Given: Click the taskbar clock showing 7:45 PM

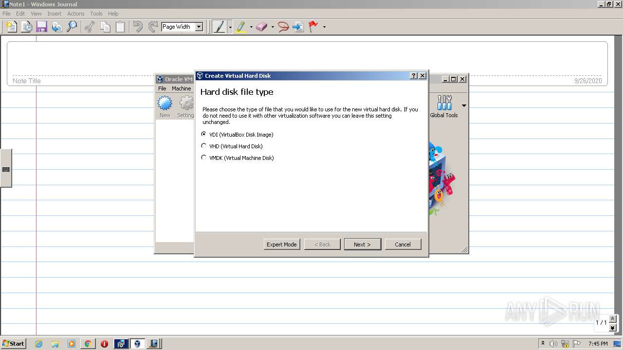Looking at the screenshot, I should (x=598, y=344).
